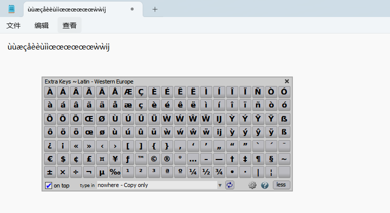This screenshot has width=390, height=213.
Task: Open the 查看 menu in Notepad
Action: (70, 25)
